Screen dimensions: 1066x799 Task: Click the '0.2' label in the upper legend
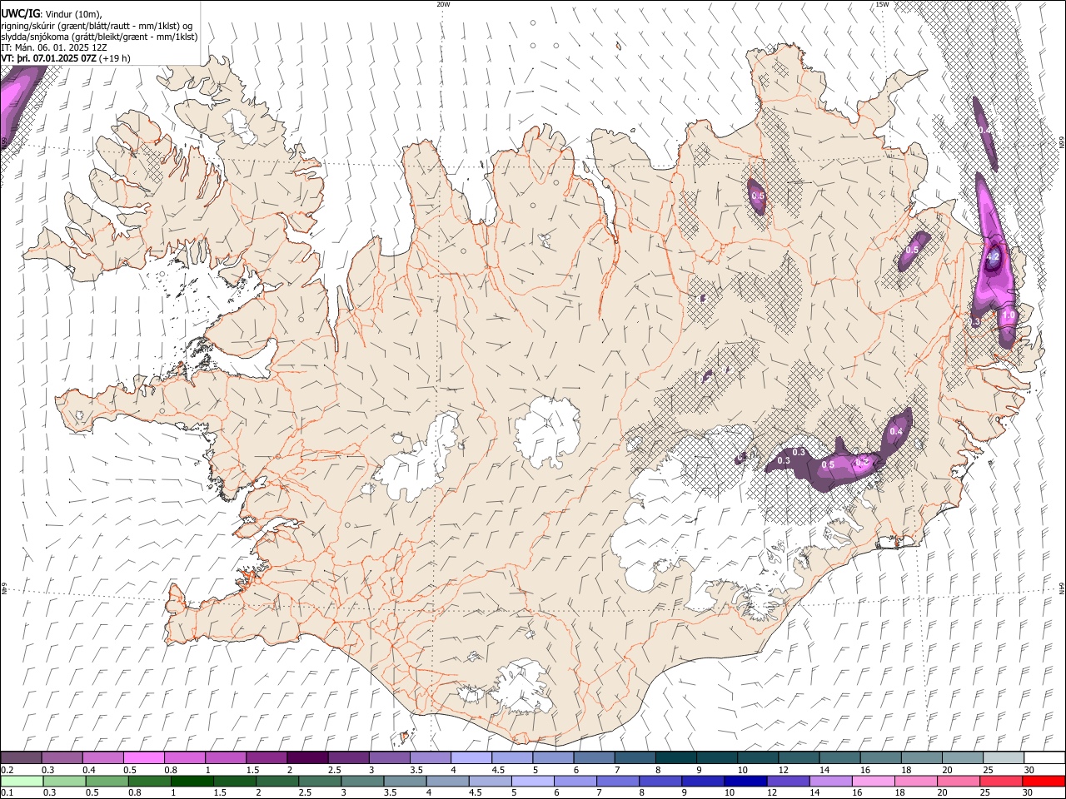pos(7,769)
